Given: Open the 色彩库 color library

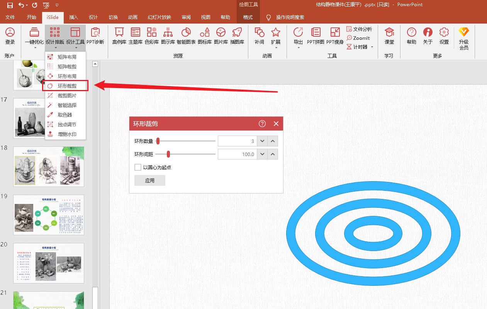Looking at the screenshot, I should point(152,36).
